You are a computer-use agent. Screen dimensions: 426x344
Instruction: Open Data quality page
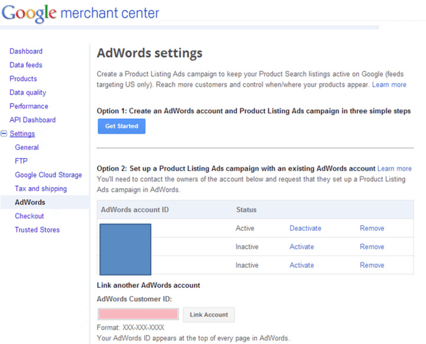(x=28, y=93)
